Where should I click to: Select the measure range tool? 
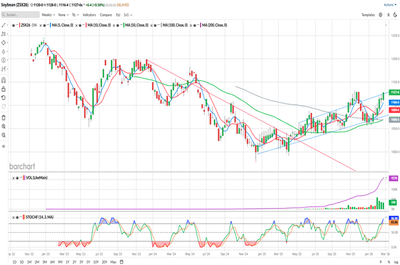[x=3, y=69]
